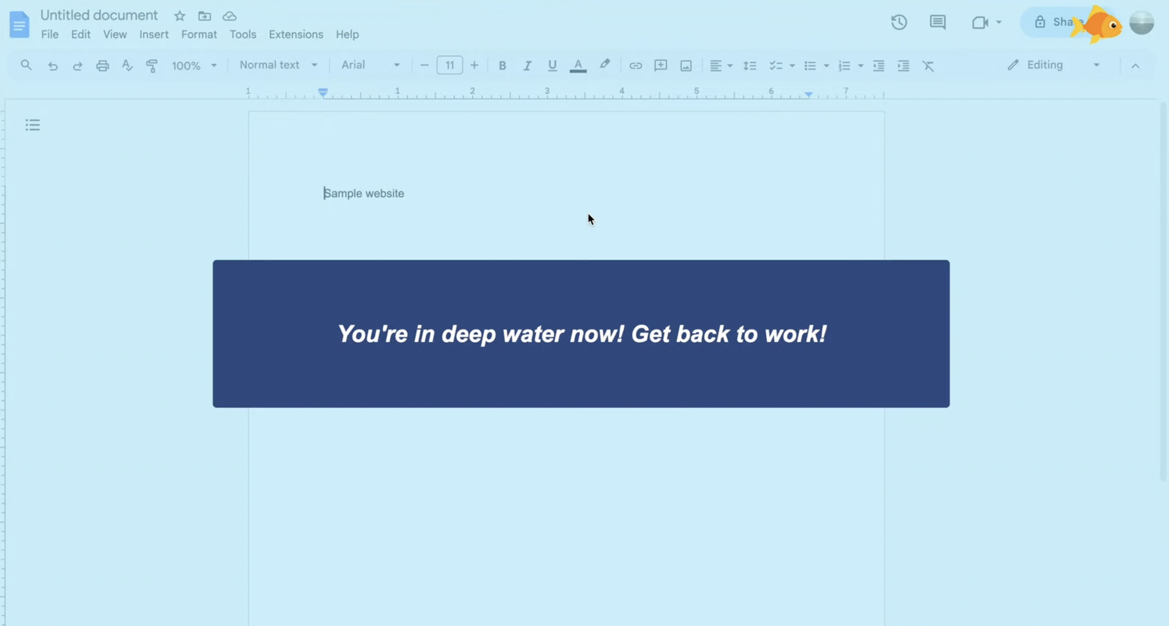Open the View menu
Image resolution: width=1169 pixels, height=626 pixels.
coord(115,35)
